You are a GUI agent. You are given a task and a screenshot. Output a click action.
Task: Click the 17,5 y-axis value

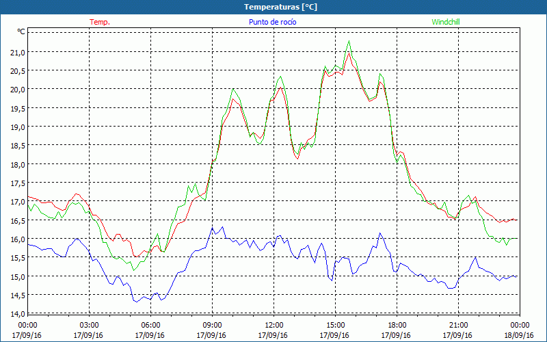click(x=18, y=183)
